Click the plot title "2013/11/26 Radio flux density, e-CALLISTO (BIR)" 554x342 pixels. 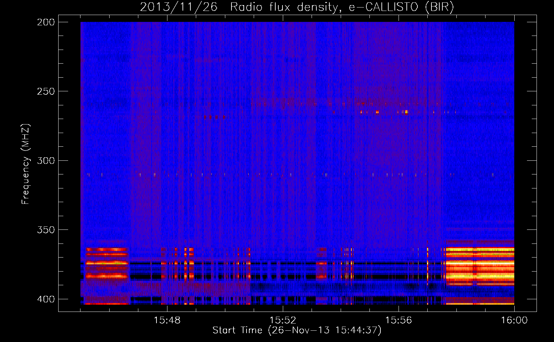(x=297, y=7)
